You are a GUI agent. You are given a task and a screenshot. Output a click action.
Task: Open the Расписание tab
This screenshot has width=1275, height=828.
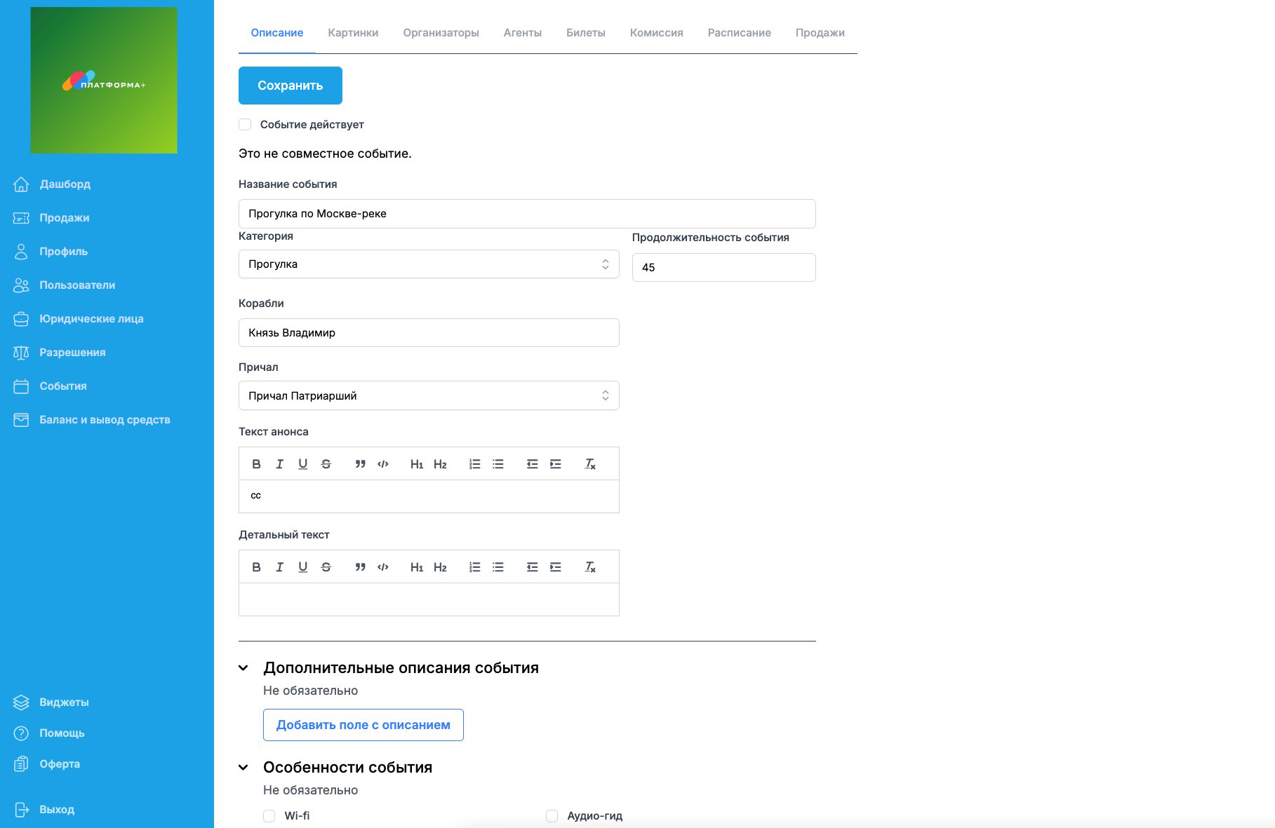click(739, 33)
